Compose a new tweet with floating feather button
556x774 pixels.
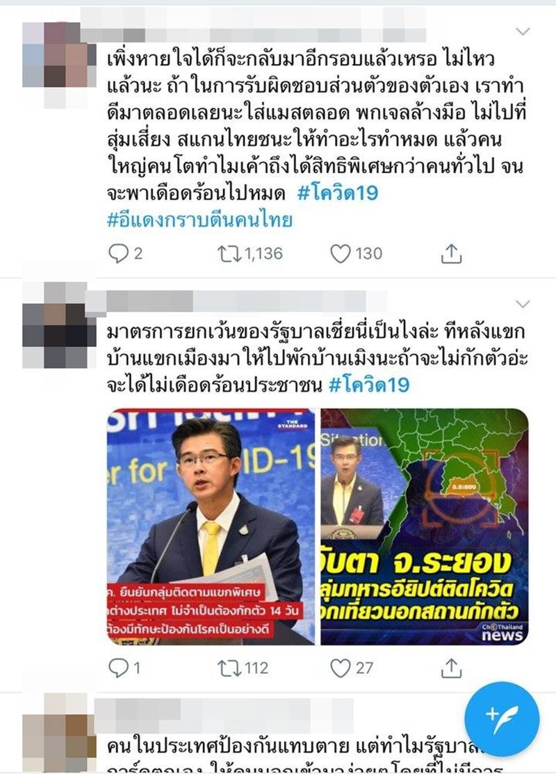pyautogui.click(x=502, y=719)
